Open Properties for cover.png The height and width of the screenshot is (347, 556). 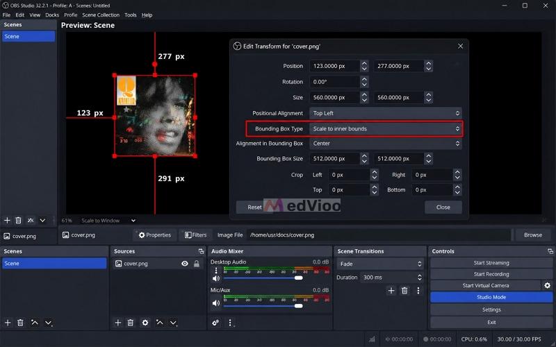tap(154, 235)
